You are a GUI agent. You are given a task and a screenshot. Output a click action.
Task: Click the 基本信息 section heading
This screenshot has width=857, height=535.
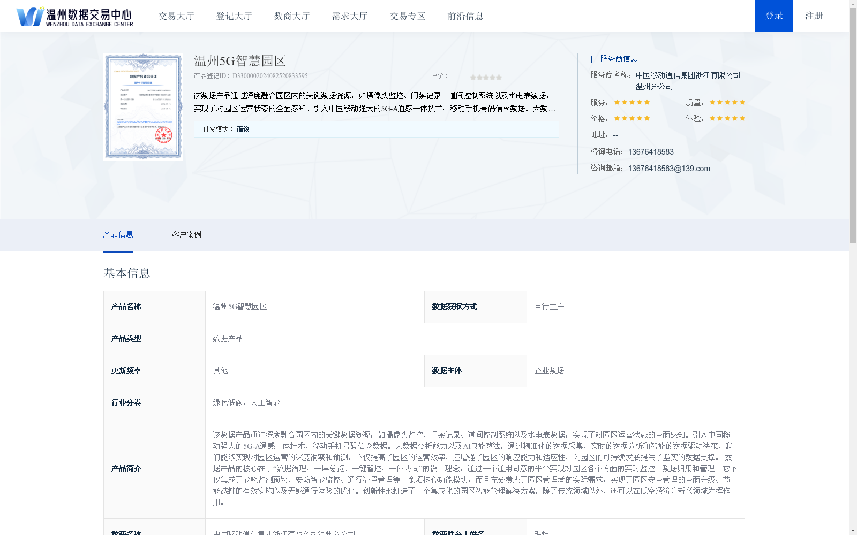(127, 273)
